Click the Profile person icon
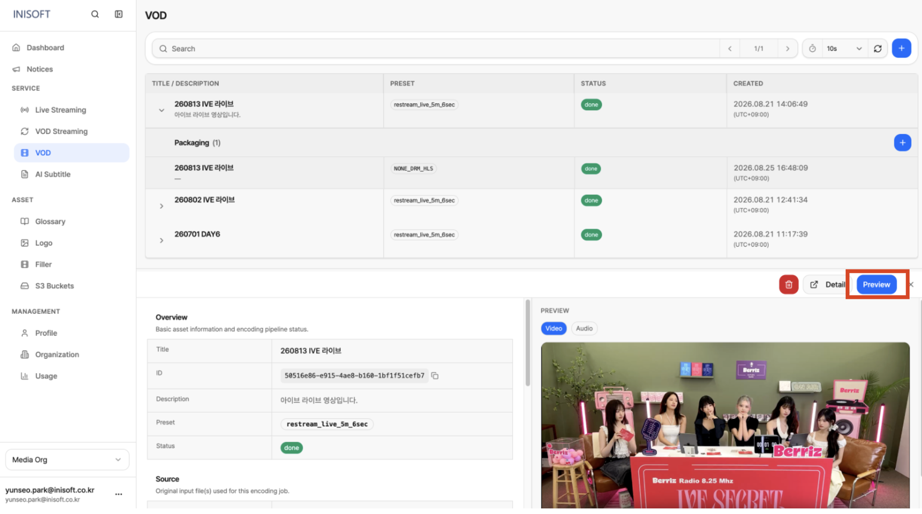The image size is (922, 514). [x=25, y=333]
